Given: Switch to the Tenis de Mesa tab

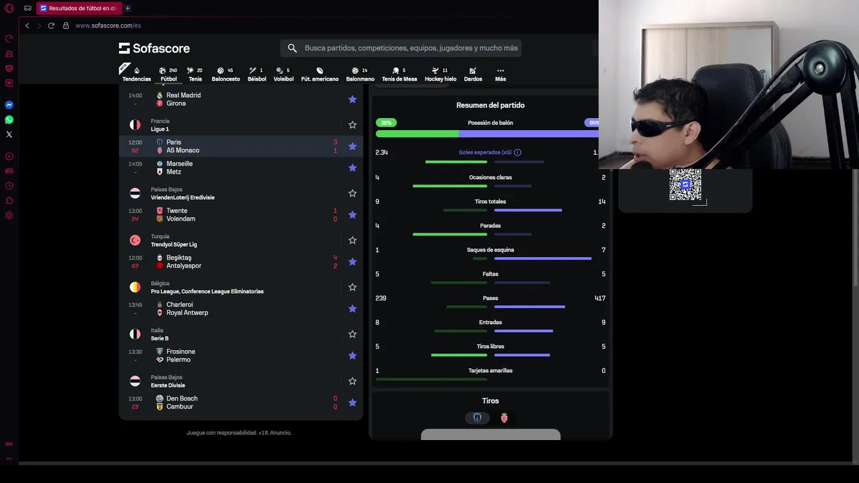Looking at the screenshot, I should [399, 74].
